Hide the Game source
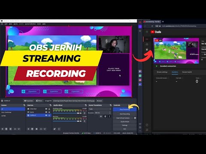This screenshot has height=154, width=206. (x=46, y=112)
